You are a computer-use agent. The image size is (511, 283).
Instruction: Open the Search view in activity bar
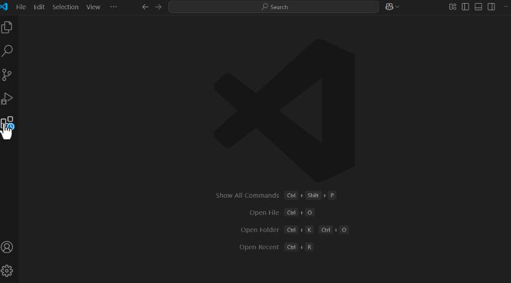(7, 51)
